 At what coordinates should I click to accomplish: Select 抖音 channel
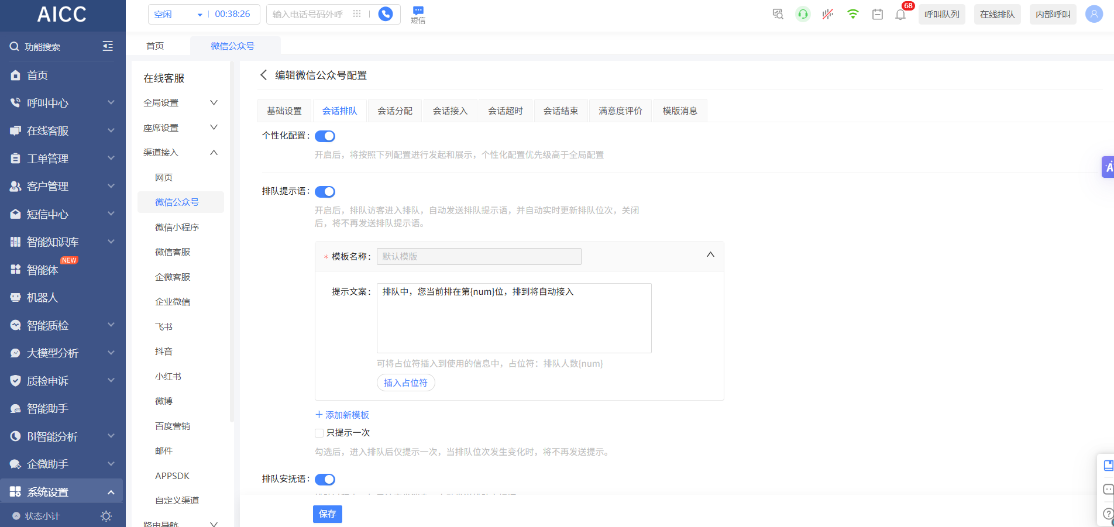pos(180,351)
